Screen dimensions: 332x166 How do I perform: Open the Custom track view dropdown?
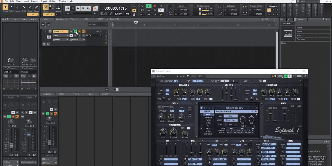98,24
